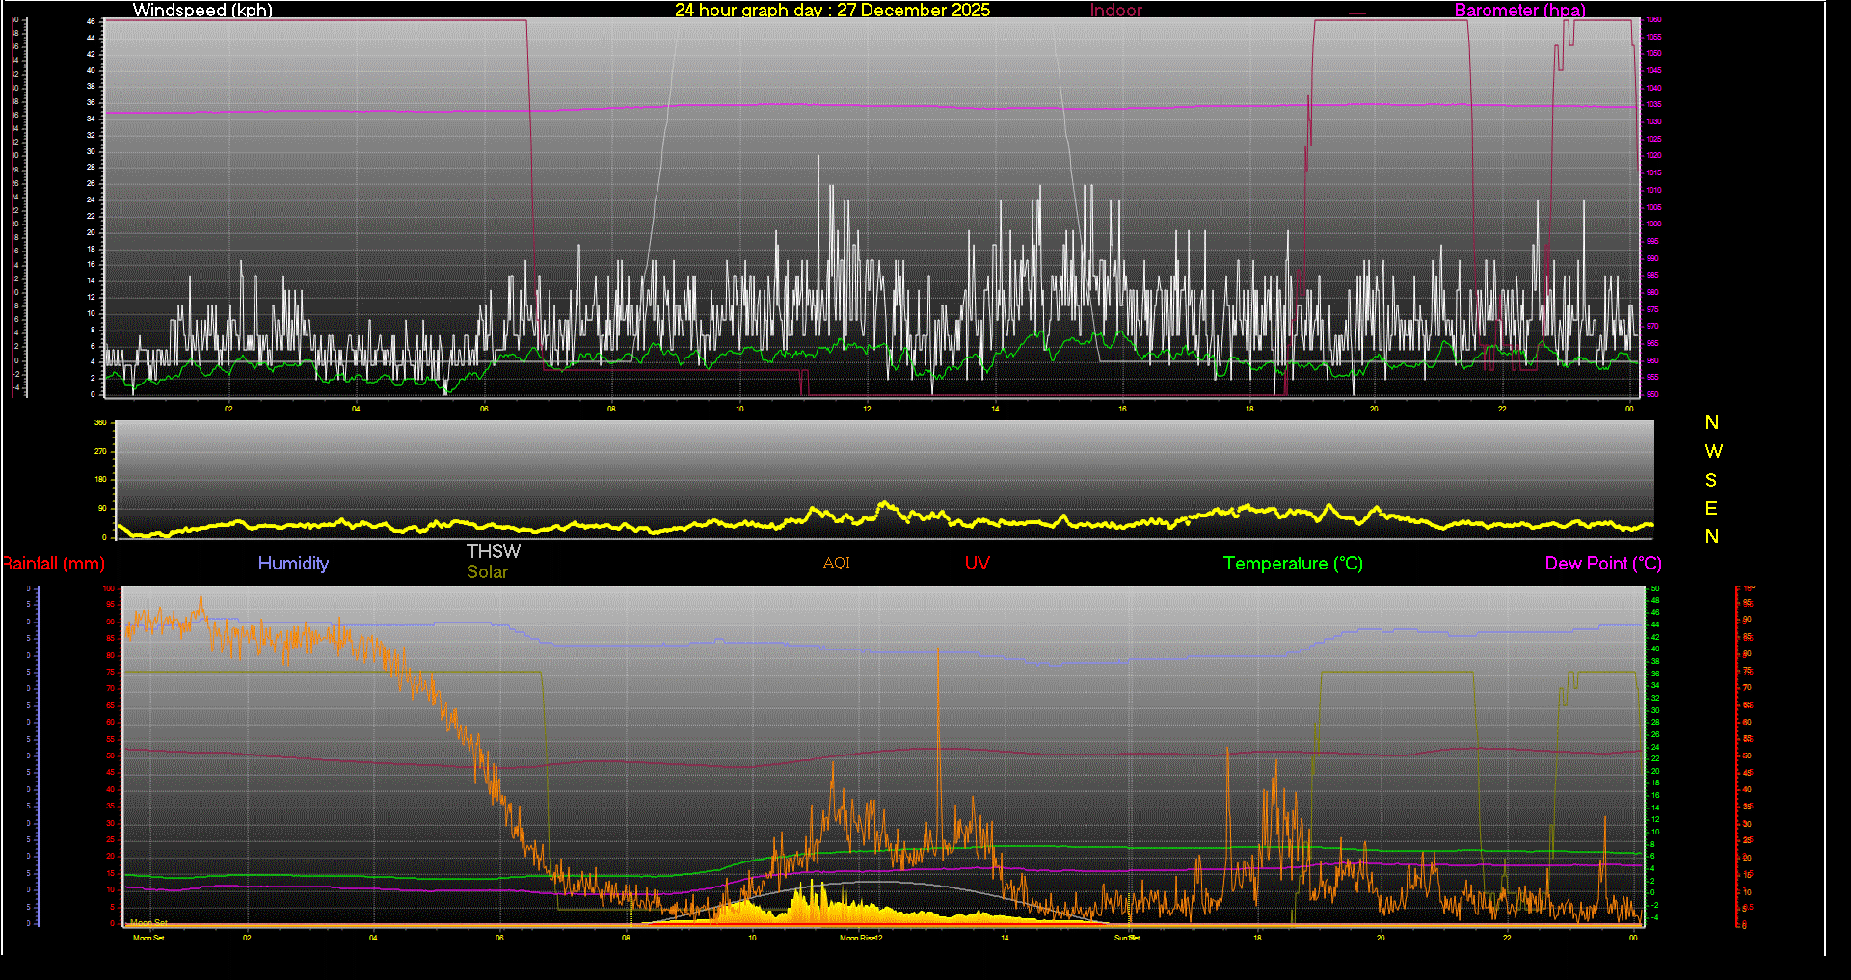Click the Barometer (hpa) legend label
The height and width of the screenshot is (980, 1851).
(1519, 11)
